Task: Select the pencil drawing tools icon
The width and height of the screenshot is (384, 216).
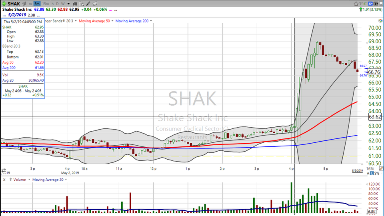Action: pos(88,4)
